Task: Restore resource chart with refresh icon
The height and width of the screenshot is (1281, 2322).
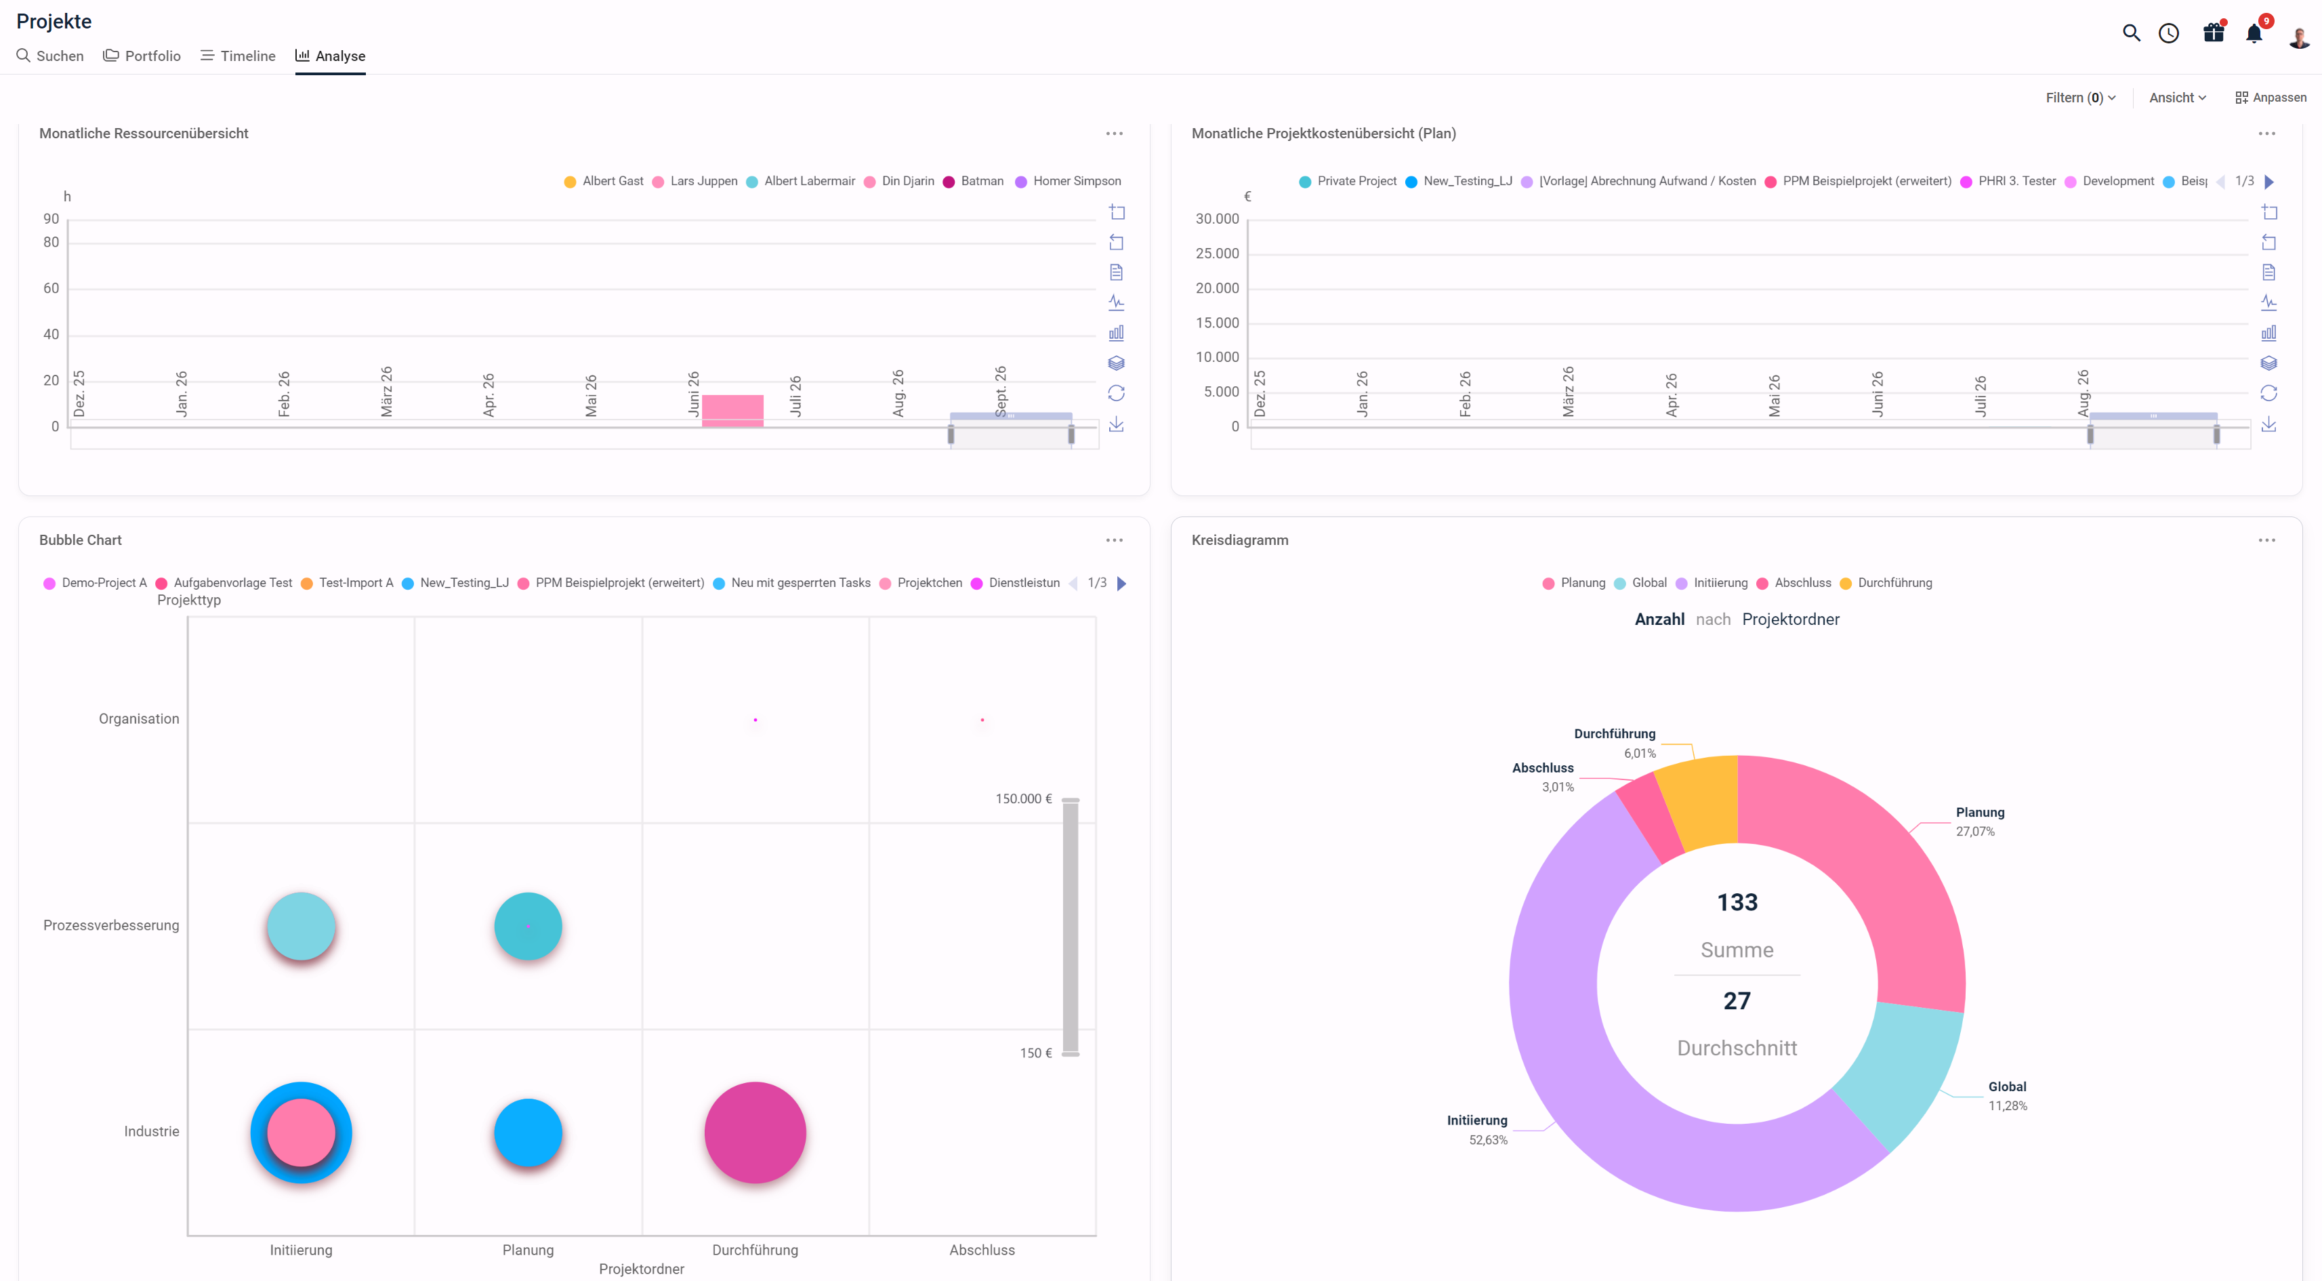Action: (1117, 393)
